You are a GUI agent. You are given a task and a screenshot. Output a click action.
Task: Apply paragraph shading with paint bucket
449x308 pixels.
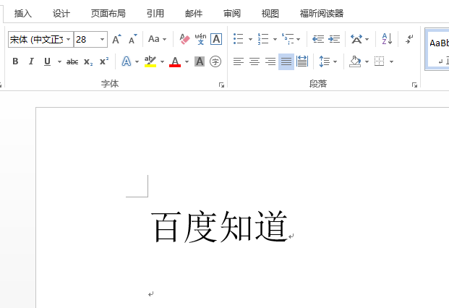tap(355, 61)
